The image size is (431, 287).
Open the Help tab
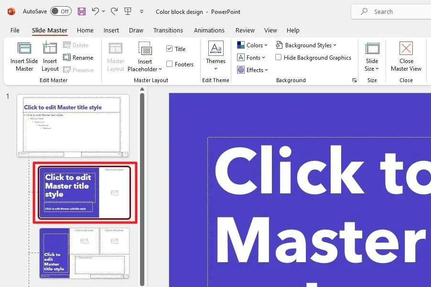click(293, 30)
